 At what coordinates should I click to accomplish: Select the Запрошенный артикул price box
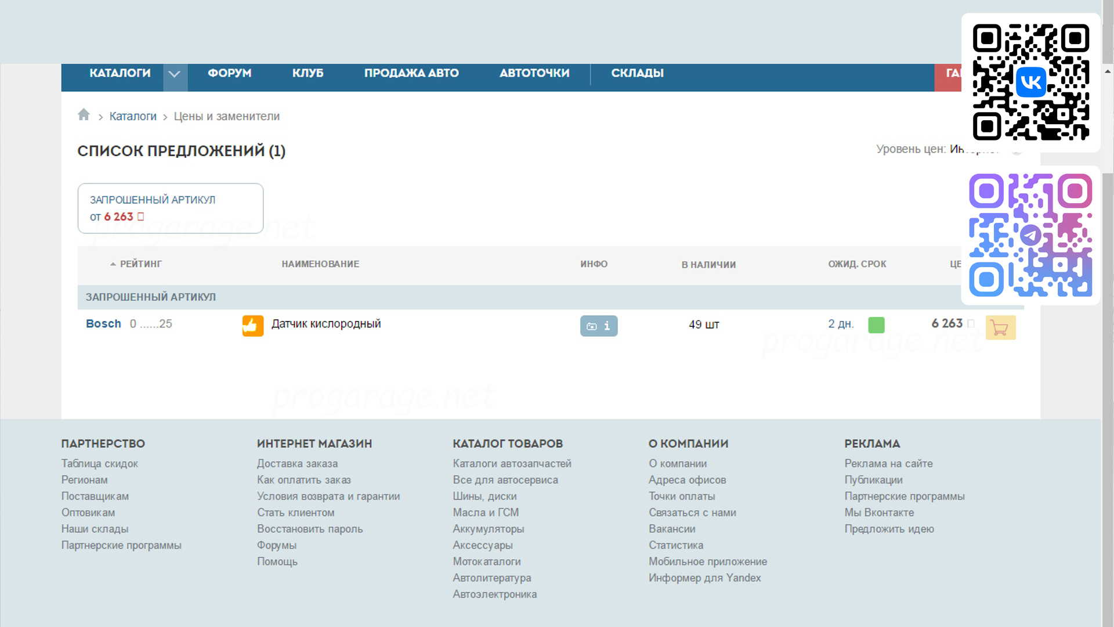pos(170,208)
